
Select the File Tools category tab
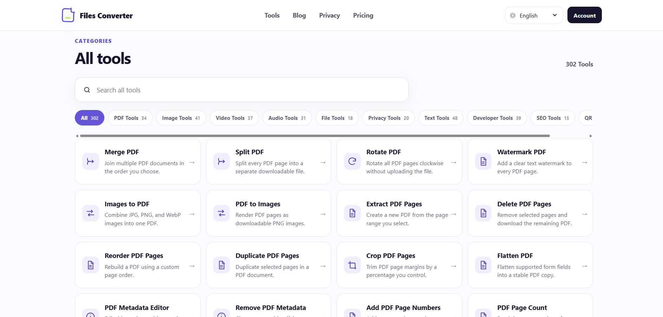coord(337,118)
